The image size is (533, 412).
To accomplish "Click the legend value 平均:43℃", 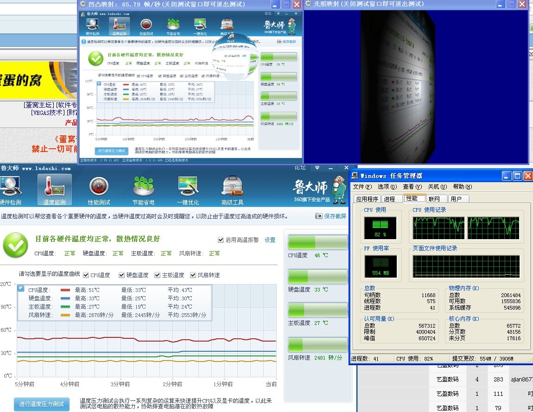I will (x=180, y=290).
